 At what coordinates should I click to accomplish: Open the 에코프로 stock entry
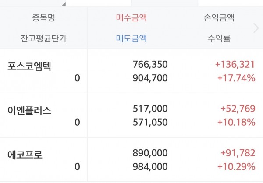[25, 155]
